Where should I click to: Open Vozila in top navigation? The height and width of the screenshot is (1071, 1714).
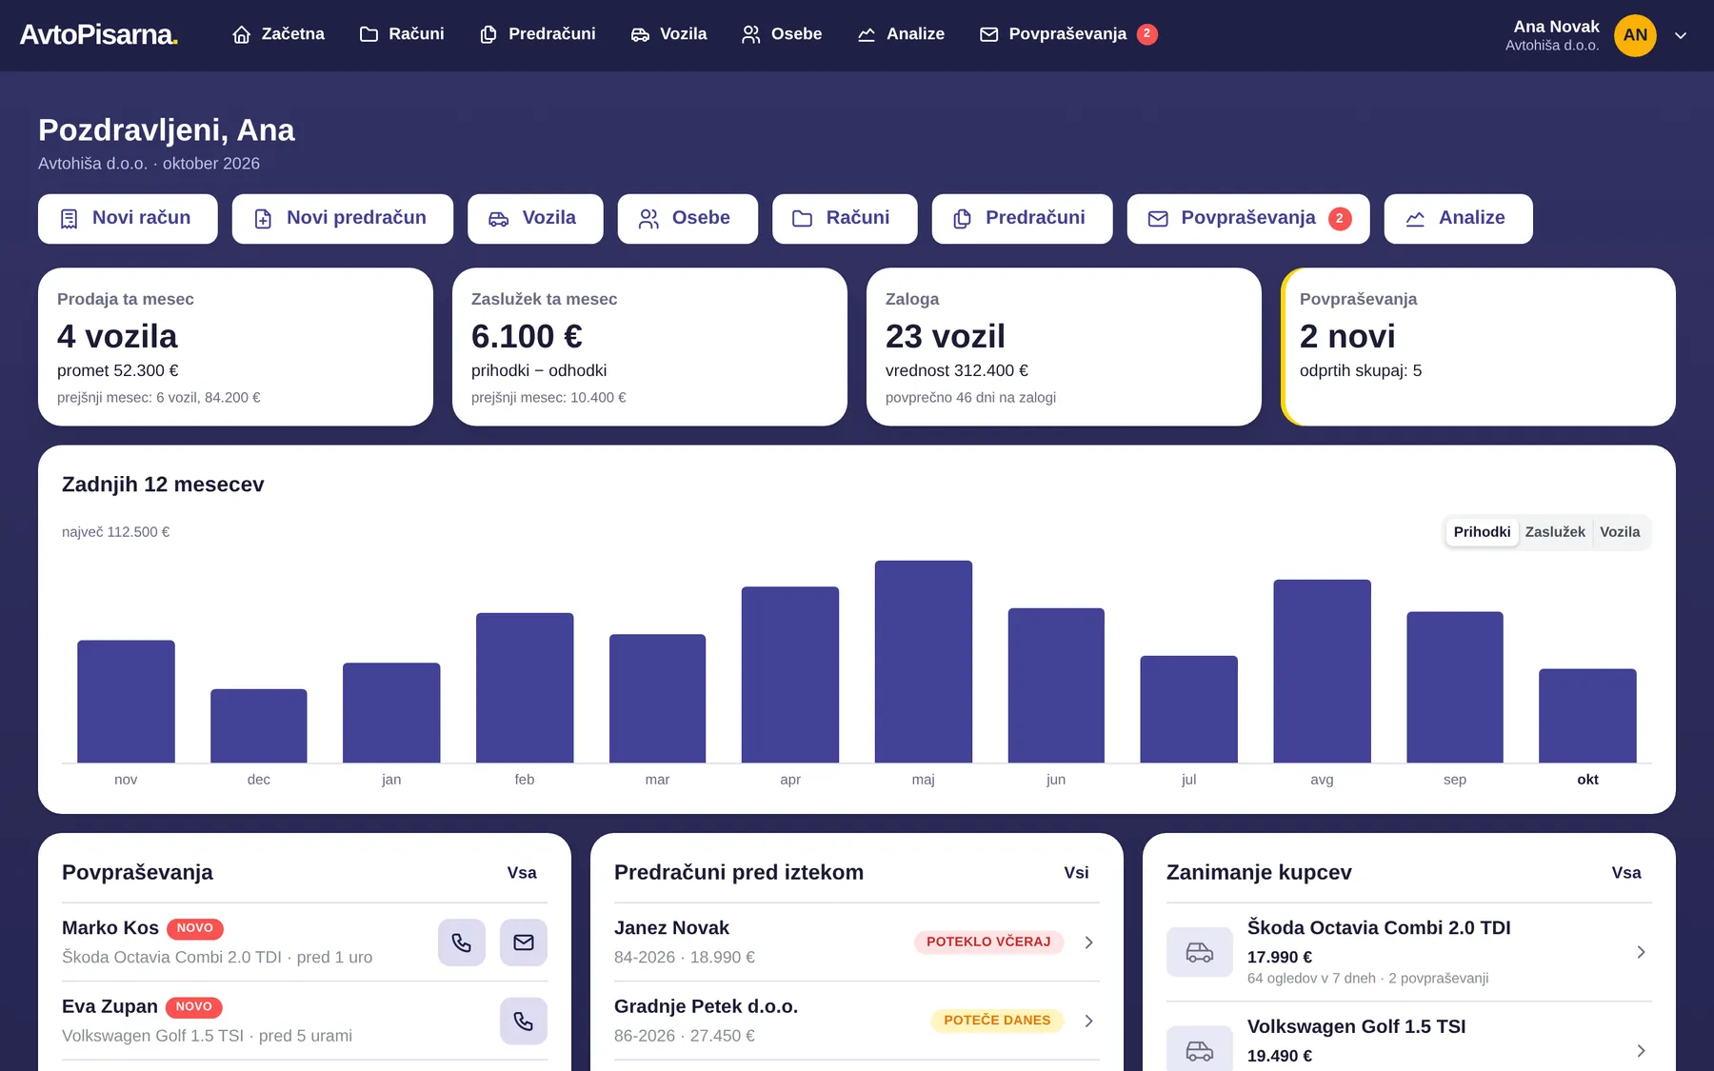tap(668, 34)
